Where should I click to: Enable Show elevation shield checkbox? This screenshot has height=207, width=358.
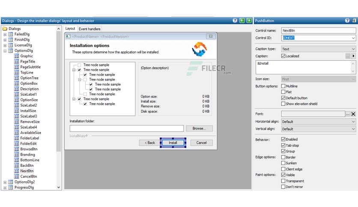[283, 104]
